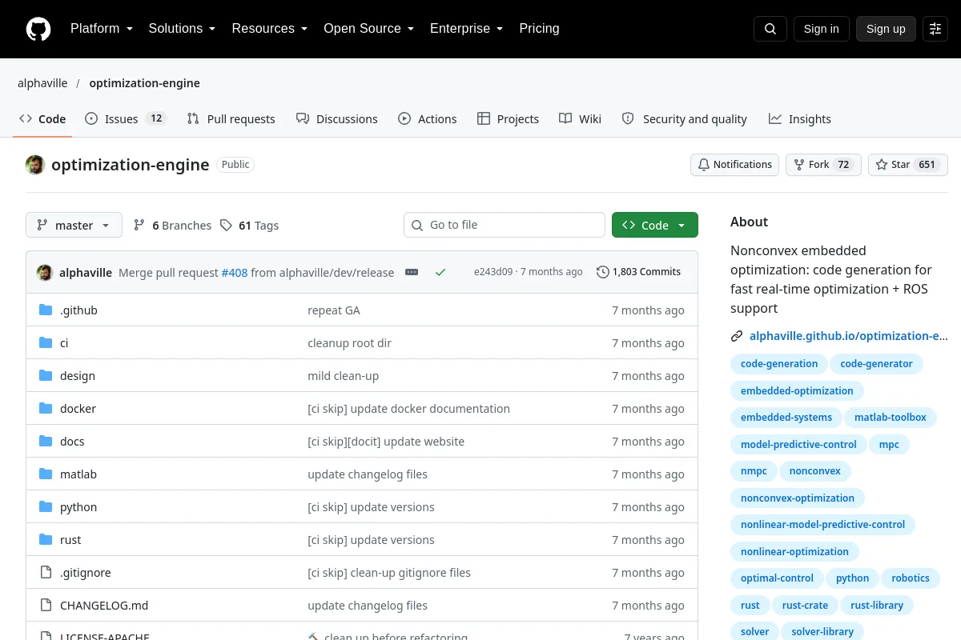
Task: Click the notifications bell button
Action: (x=735, y=165)
